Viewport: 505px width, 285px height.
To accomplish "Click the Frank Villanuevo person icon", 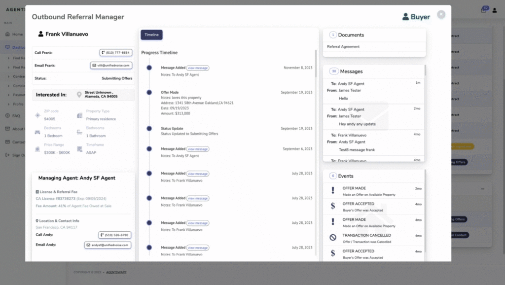I will tap(40, 34).
